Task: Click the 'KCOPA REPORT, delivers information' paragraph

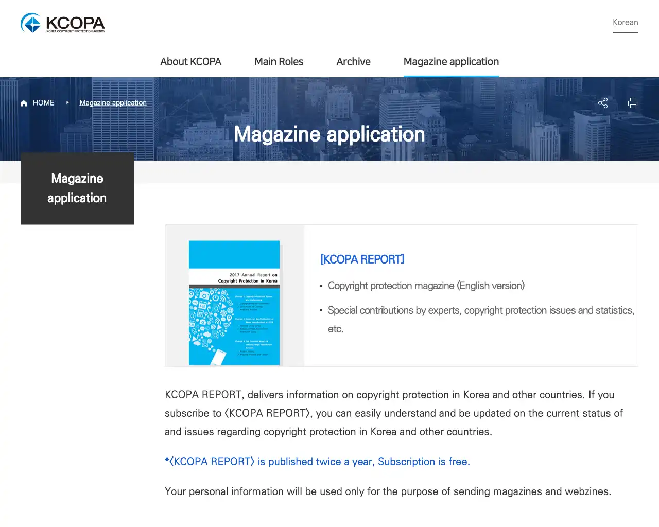Action: 394,413
